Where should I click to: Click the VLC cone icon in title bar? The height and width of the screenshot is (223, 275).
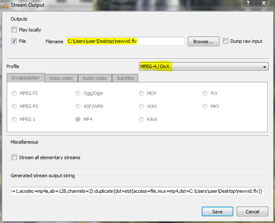[x=5, y=5]
